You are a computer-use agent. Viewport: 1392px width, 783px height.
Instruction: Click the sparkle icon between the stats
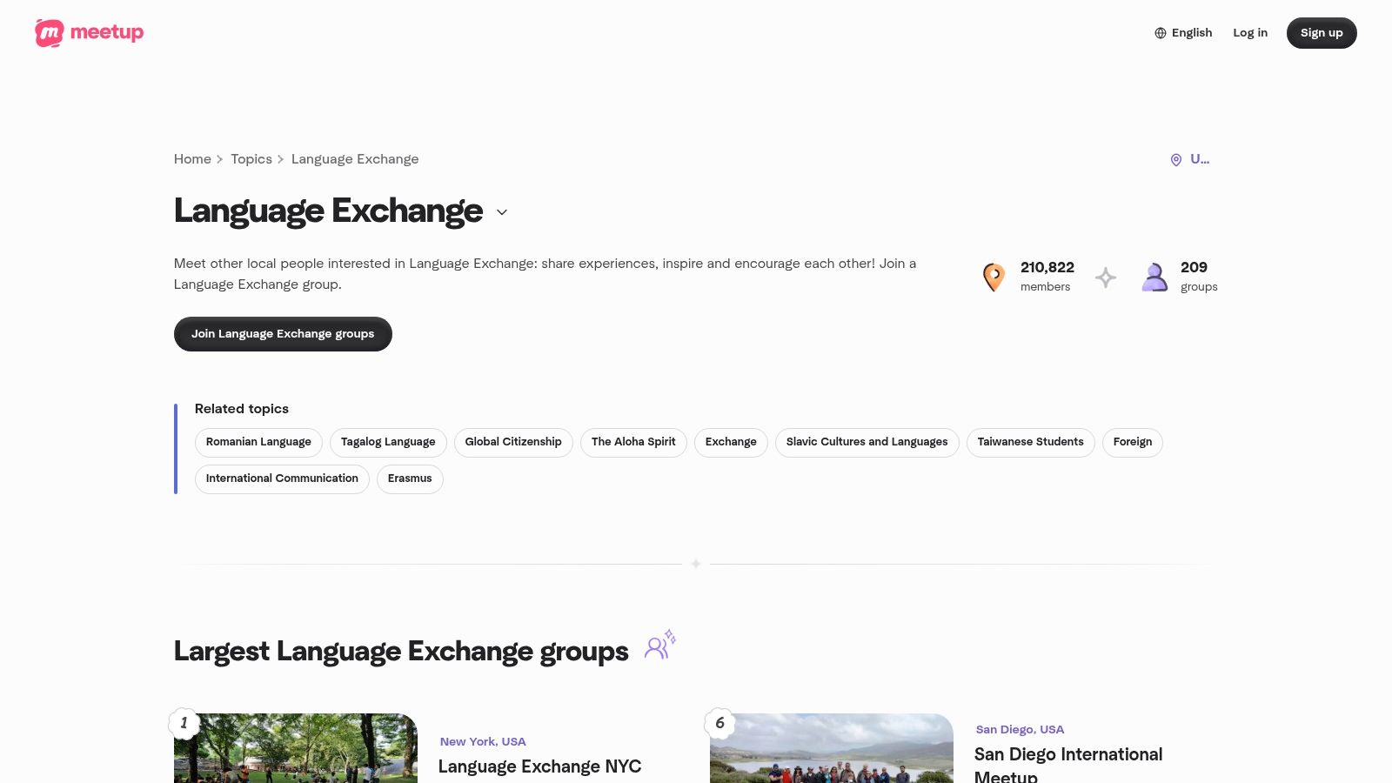(x=1106, y=277)
